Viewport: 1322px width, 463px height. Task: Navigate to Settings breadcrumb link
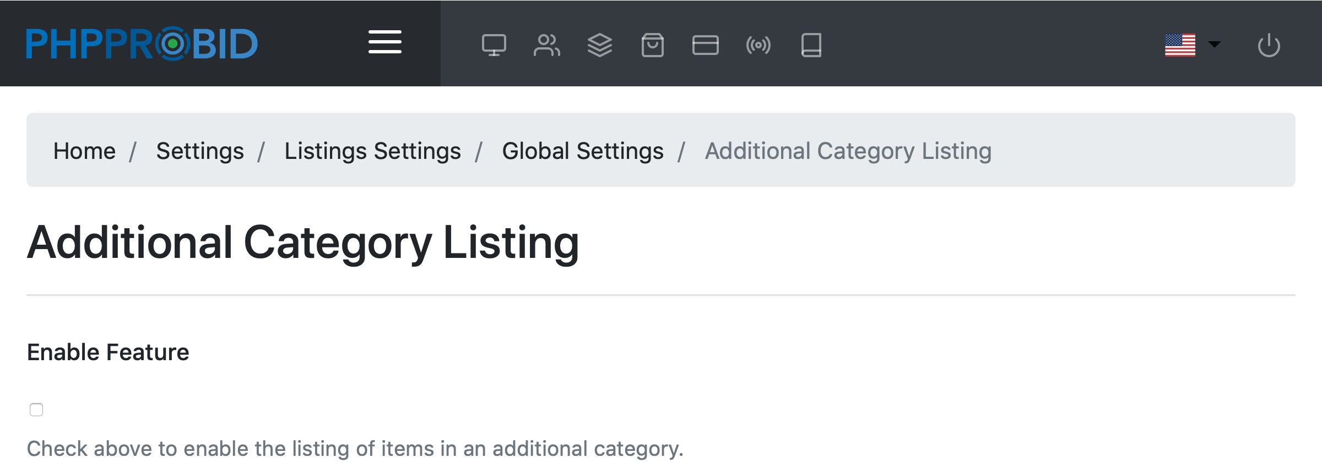click(x=200, y=151)
